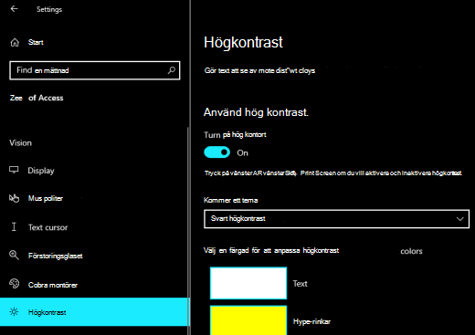
Task: Click the On toggle state label
Action: [242, 153]
